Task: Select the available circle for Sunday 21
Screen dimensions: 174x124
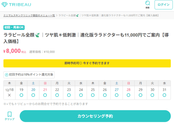Action: pyautogui.click(x=45, y=95)
